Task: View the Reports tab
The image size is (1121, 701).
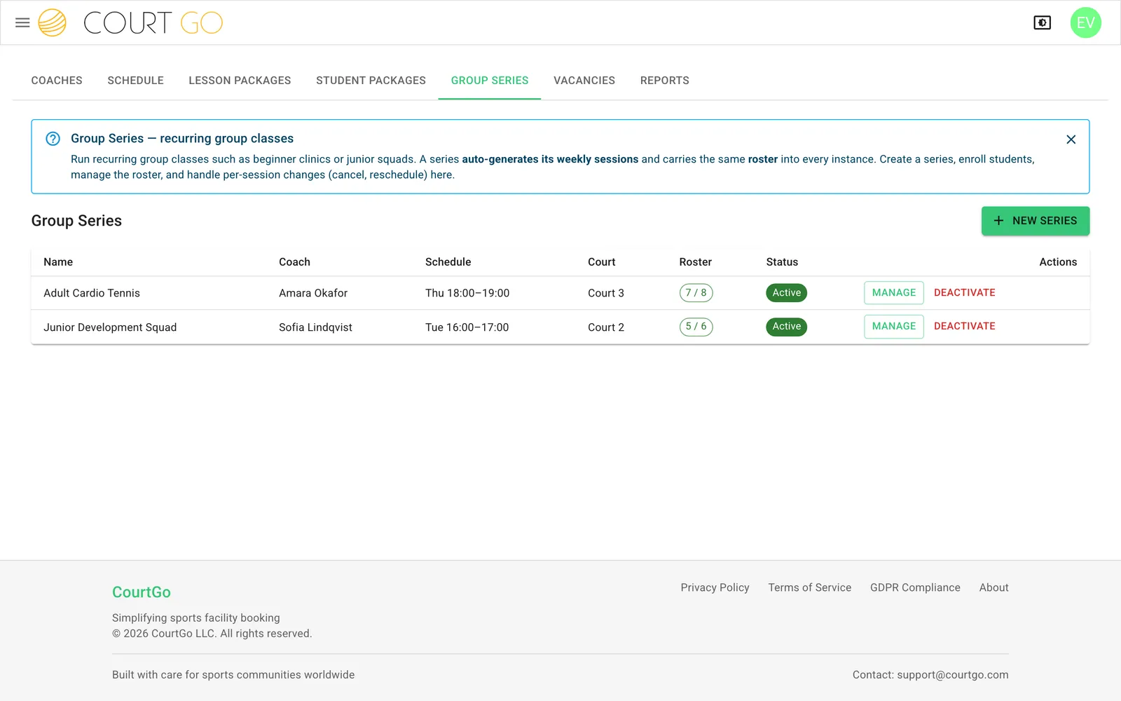Action: coord(664,81)
